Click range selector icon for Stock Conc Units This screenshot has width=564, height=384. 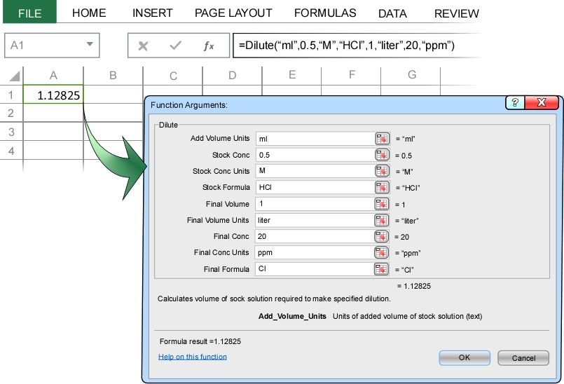point(382,171)
